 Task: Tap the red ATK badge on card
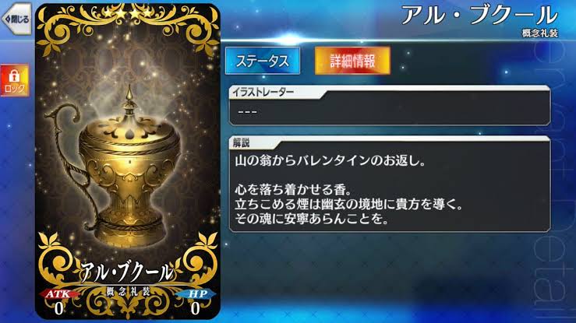coord(58,294)
